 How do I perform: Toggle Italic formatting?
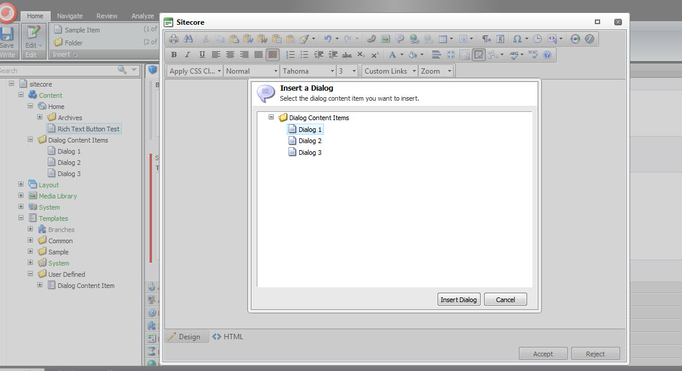coord(188,55)
